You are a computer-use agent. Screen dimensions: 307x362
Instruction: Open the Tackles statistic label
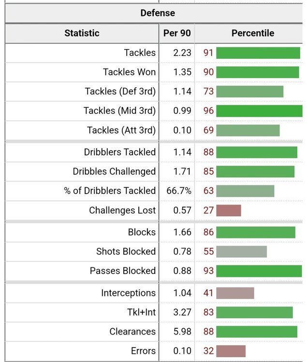coord(140,53)
